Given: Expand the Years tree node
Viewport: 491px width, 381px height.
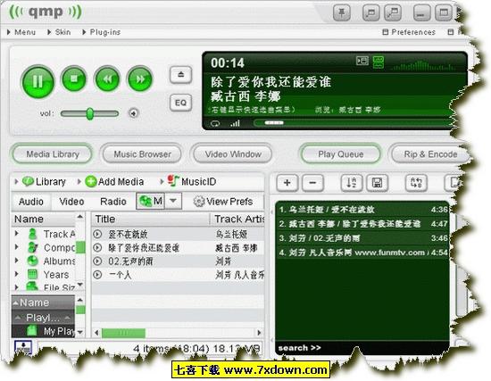Looking at the screenshot, I should click(x=17, y=274).
